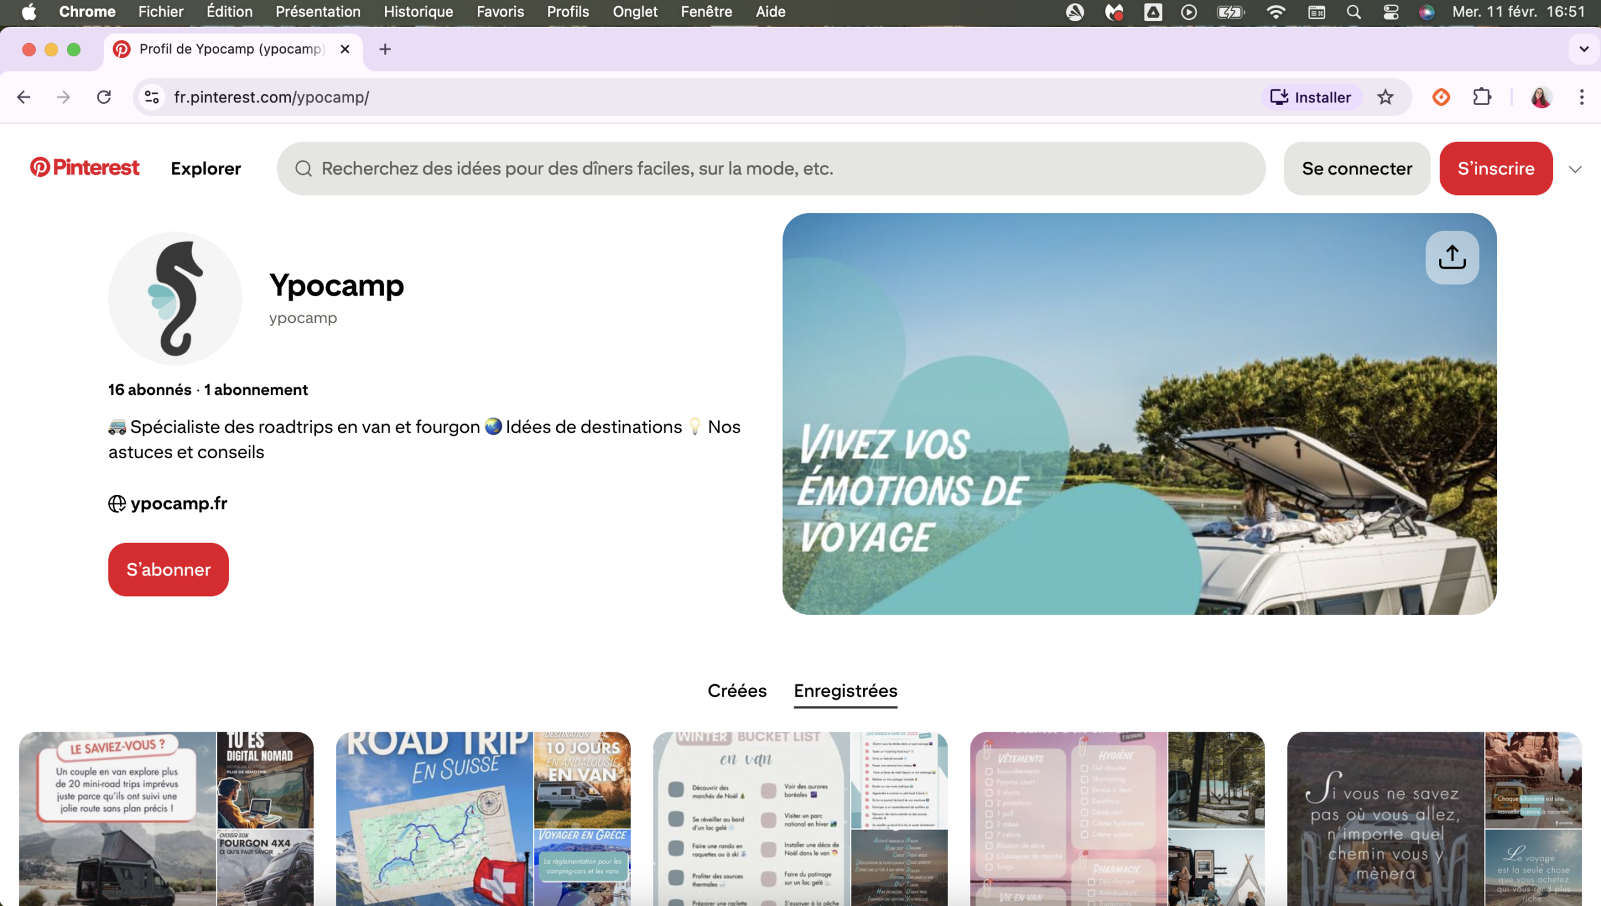Open the Road Trip en Suisse board

click(483, 819)
